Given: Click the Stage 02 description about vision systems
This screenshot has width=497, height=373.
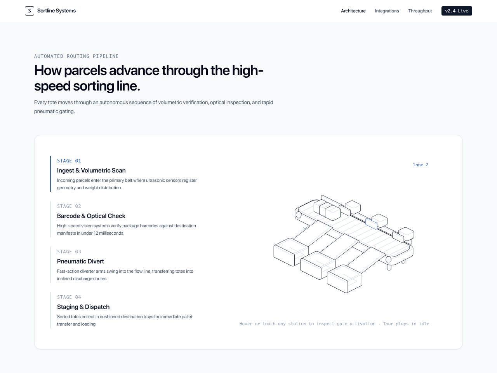Looking at the screenshot, I should coord(127,229).
